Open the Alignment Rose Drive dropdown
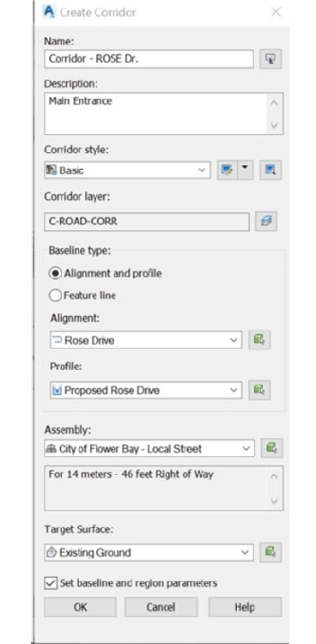 [x=146, y=340]
